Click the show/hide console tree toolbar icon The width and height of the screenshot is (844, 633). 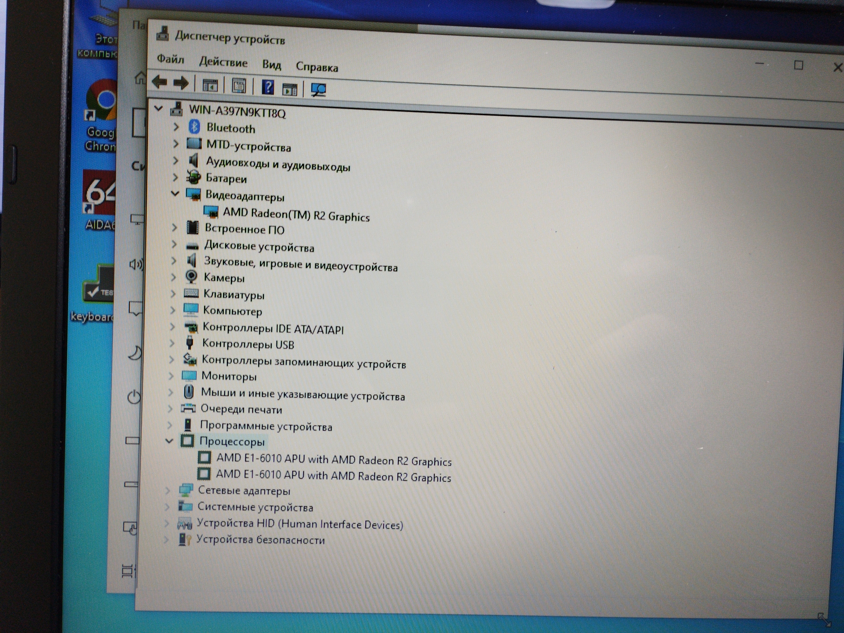click(x=210, y=85)
